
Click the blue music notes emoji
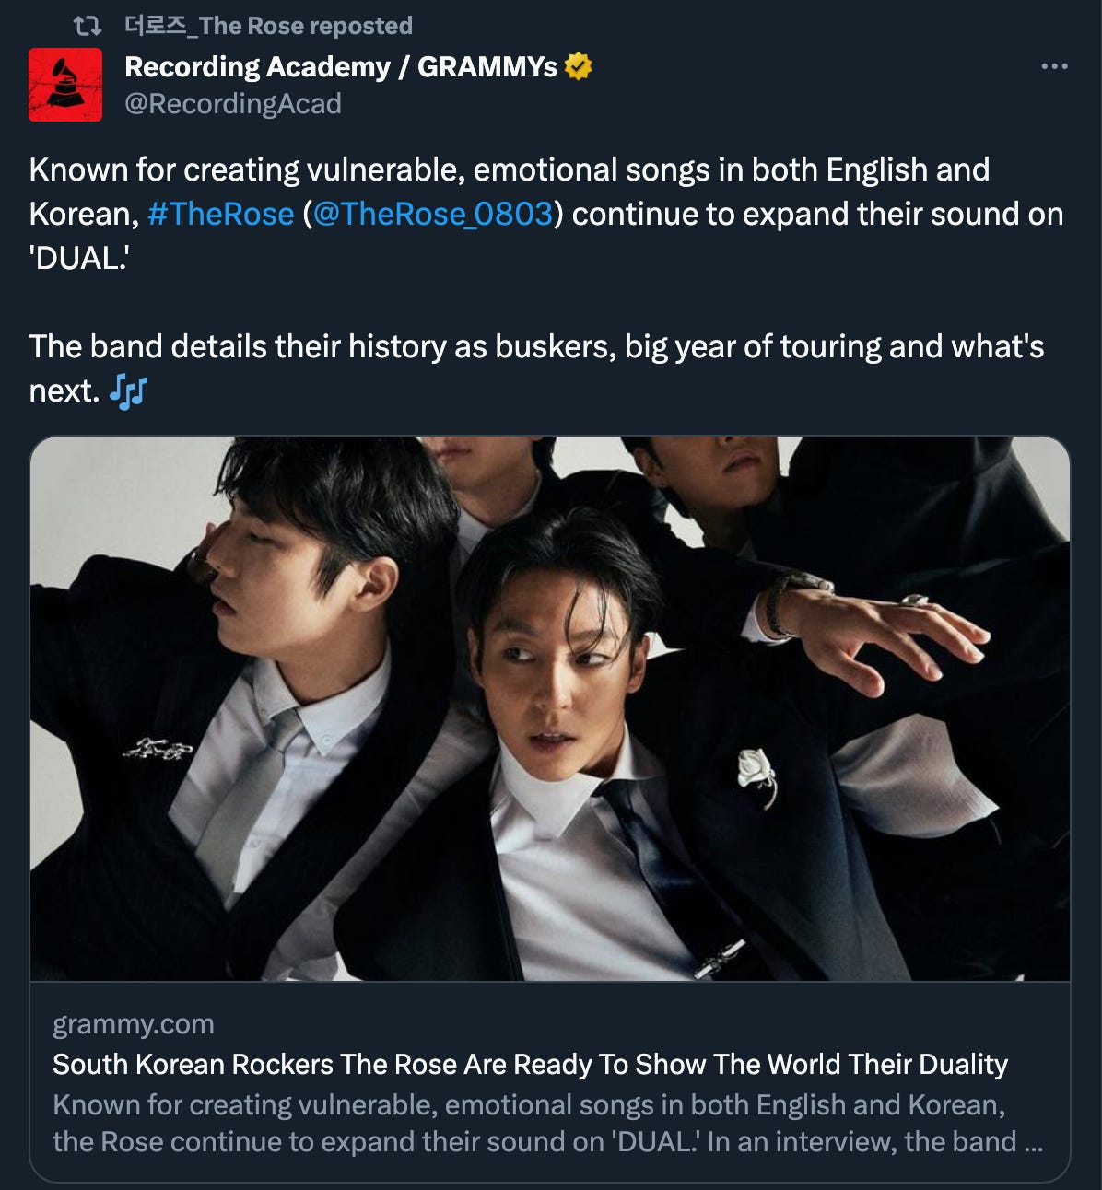coord(128,391)
